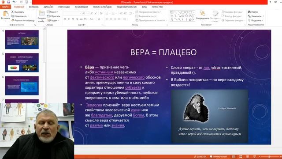Open the Раздел section dropdown
Viewport: 282px width, 159px height.
point(53,21)
